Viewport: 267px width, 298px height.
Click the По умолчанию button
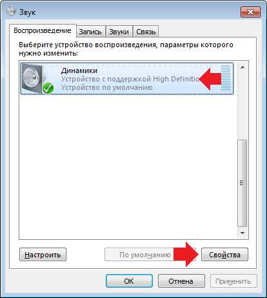tap(144, 255)
